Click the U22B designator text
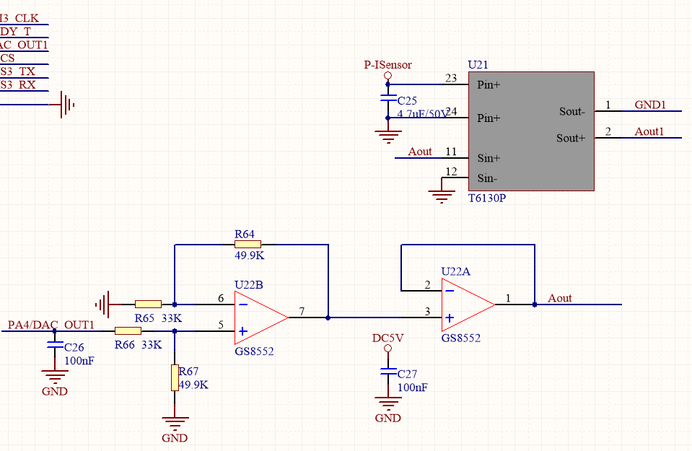 coord(249,285)
